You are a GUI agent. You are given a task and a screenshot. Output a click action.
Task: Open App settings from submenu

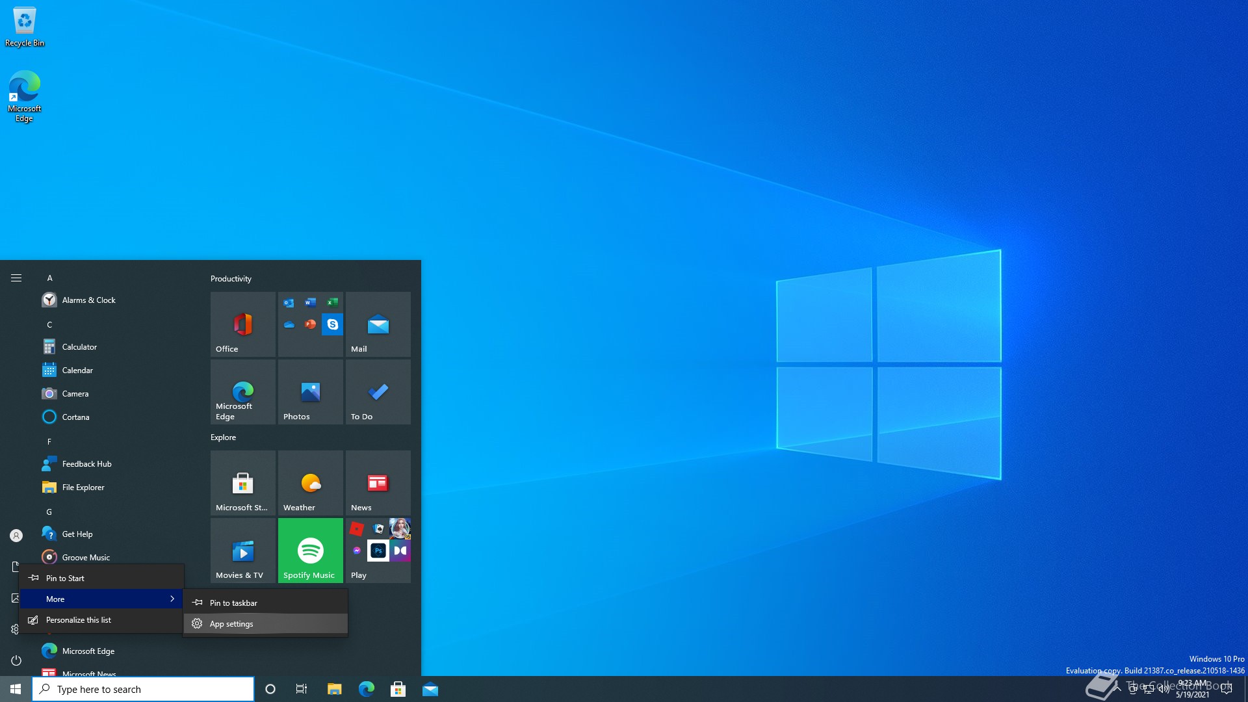(x=265, y=624)
